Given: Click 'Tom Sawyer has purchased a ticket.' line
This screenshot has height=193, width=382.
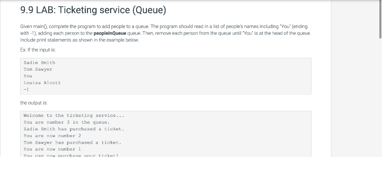Looking at the screenshot, I should click(72, 143).
